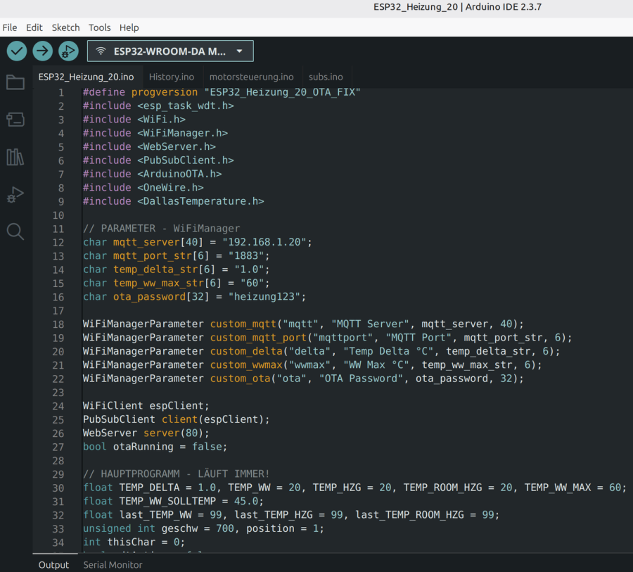The image size is (633, 572).
Task: Open the Sketch menu
Action: click(65, 27)
